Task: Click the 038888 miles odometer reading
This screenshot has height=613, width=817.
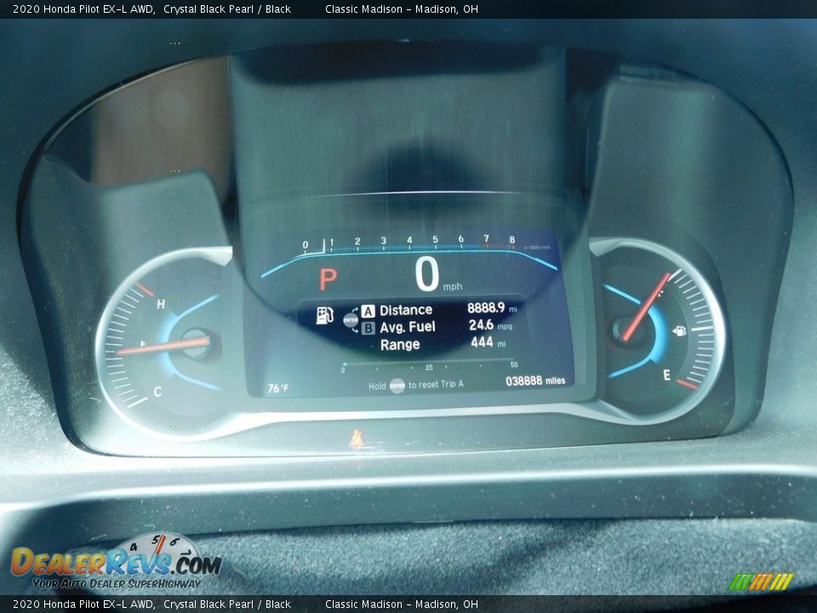Action: pyautogui.click(x=535, y=381)
